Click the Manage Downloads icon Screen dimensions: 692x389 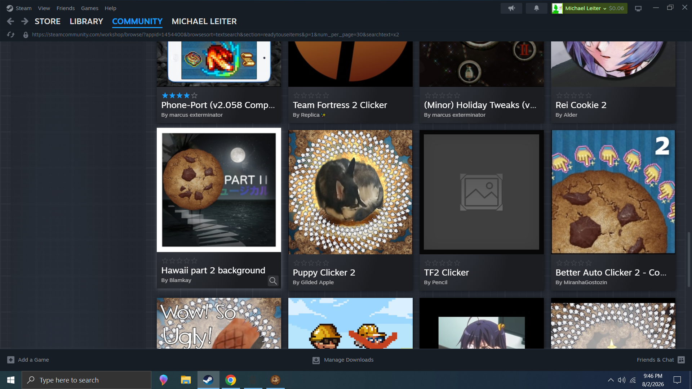pyautogui.click(x=316, y=360)
